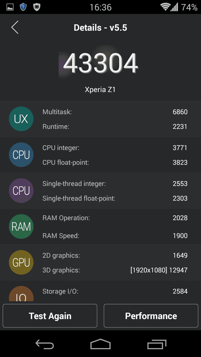This screenshot has width=201, height=357.
Task: Tap the Storage I/O score row
Action: tap(115, 291)
